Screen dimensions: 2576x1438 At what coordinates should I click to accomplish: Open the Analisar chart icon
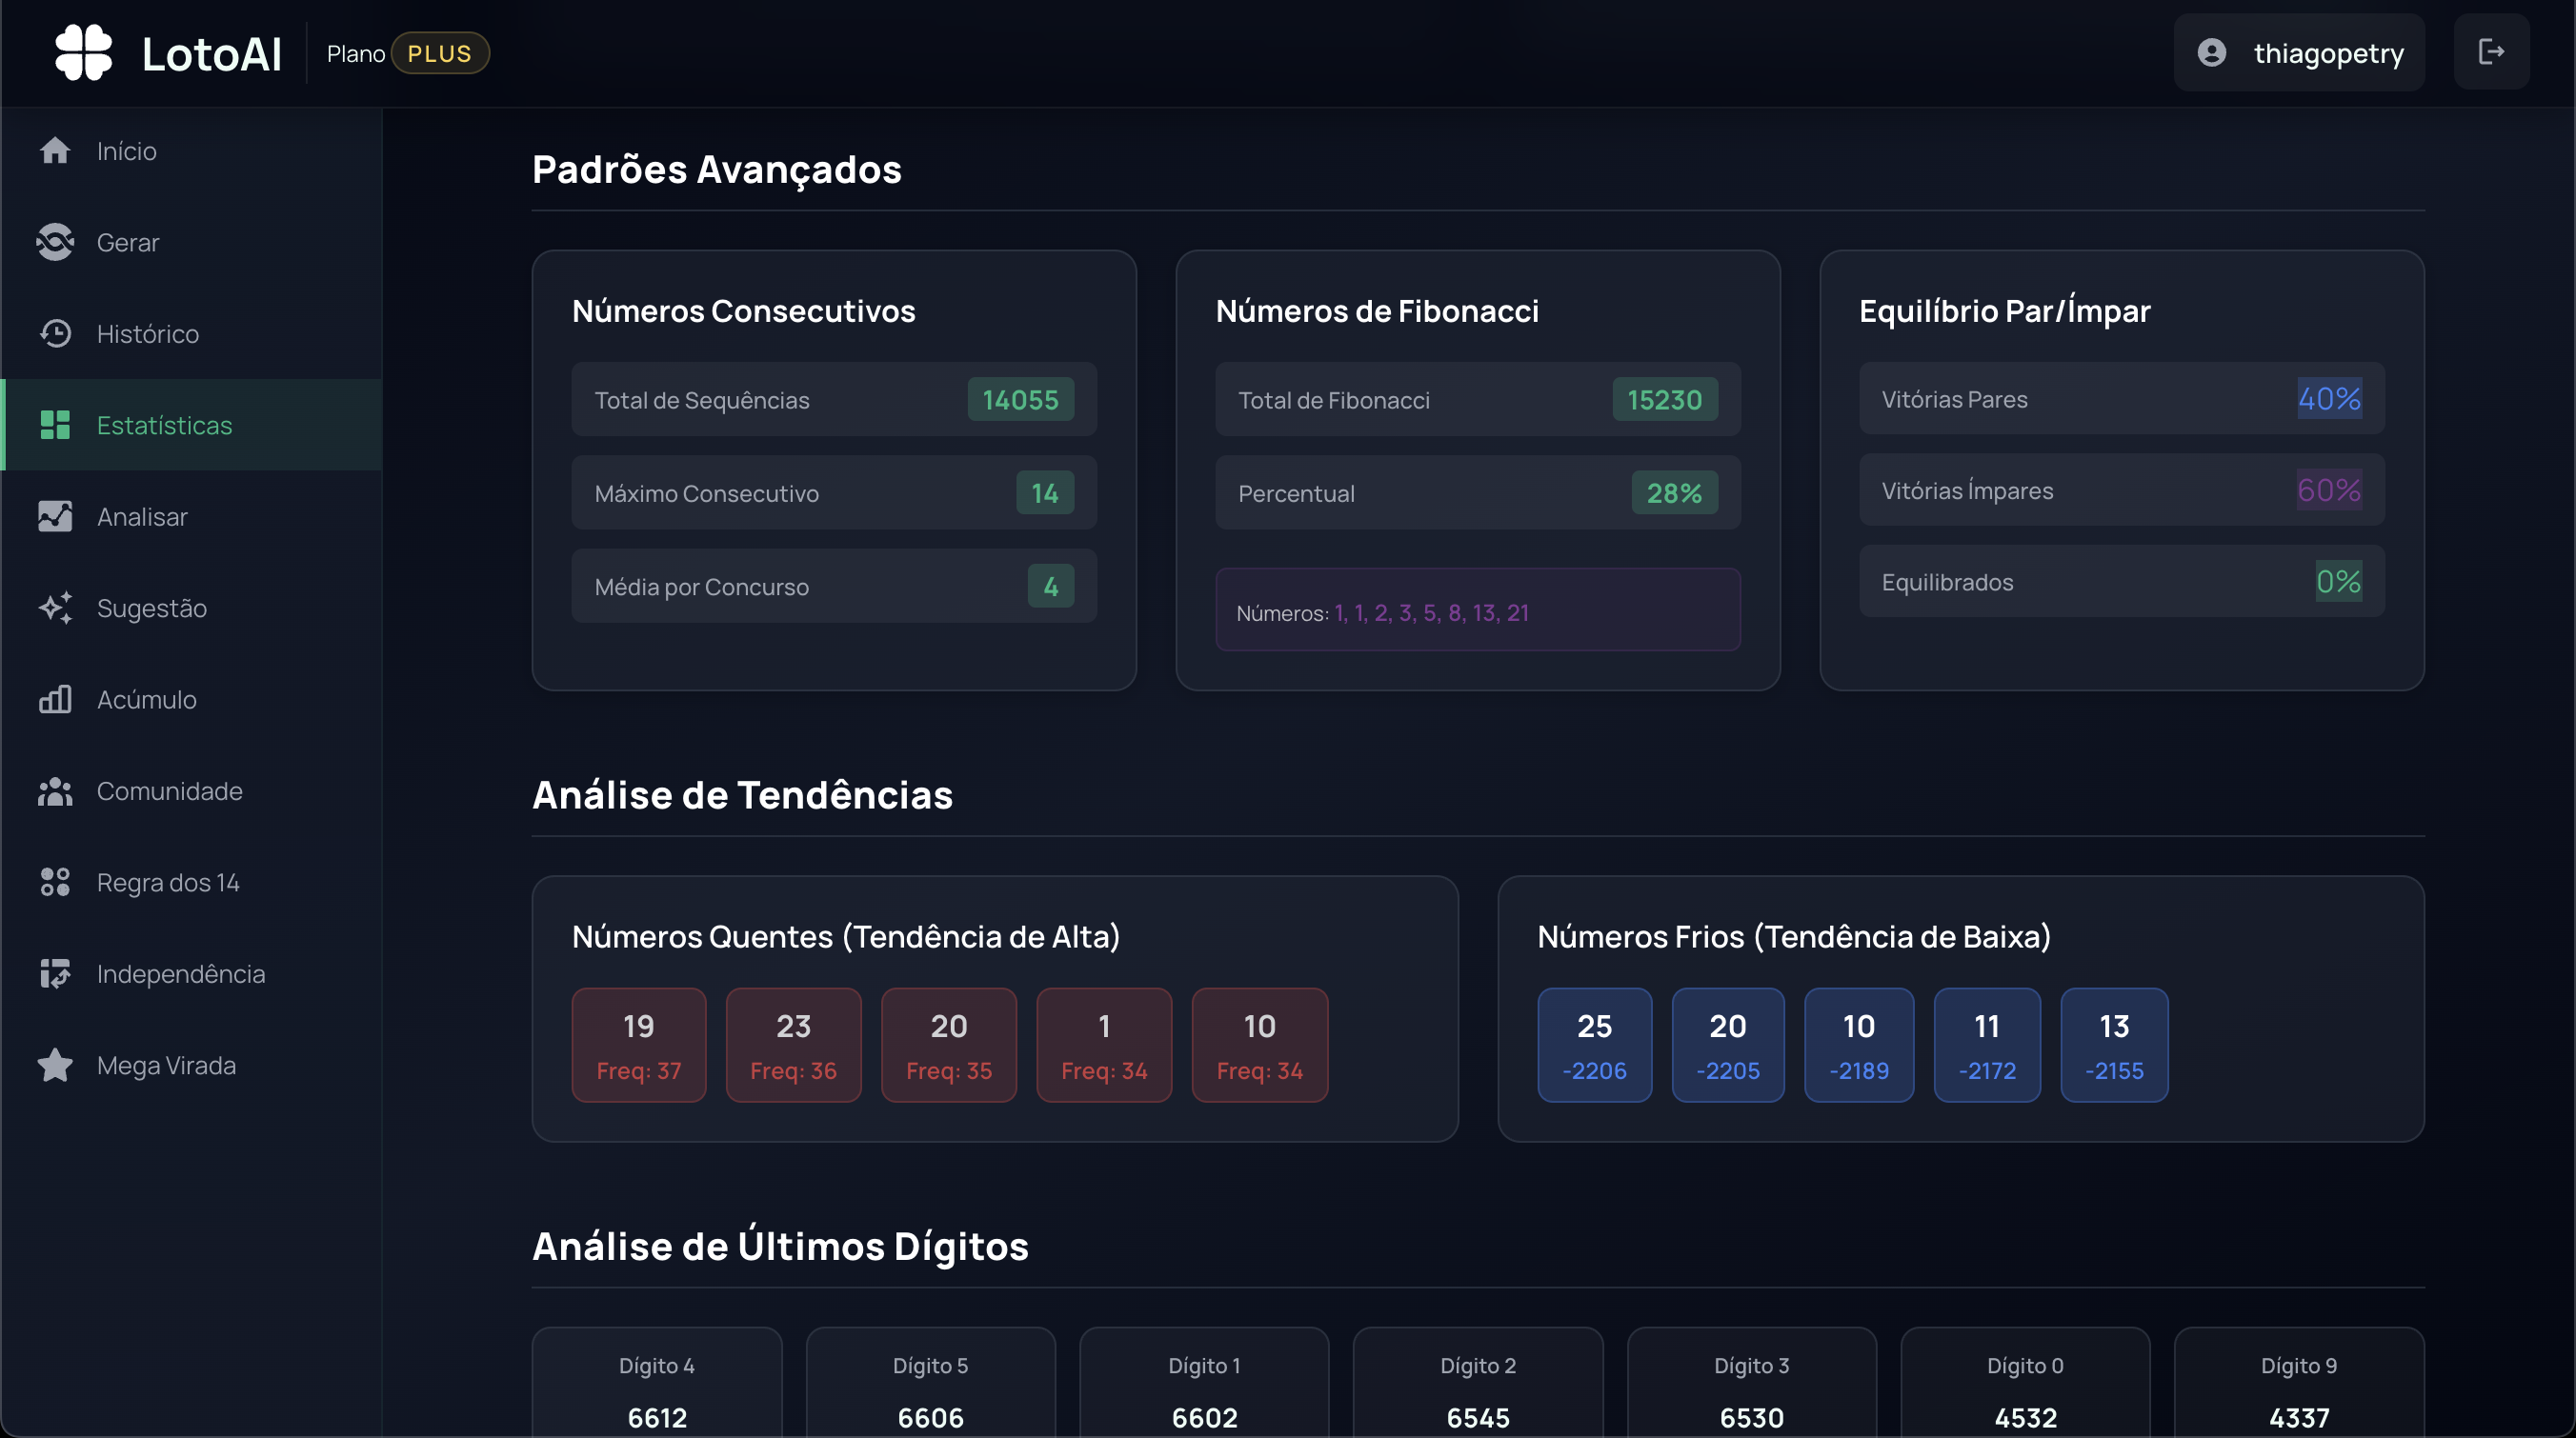click(55, 517)
